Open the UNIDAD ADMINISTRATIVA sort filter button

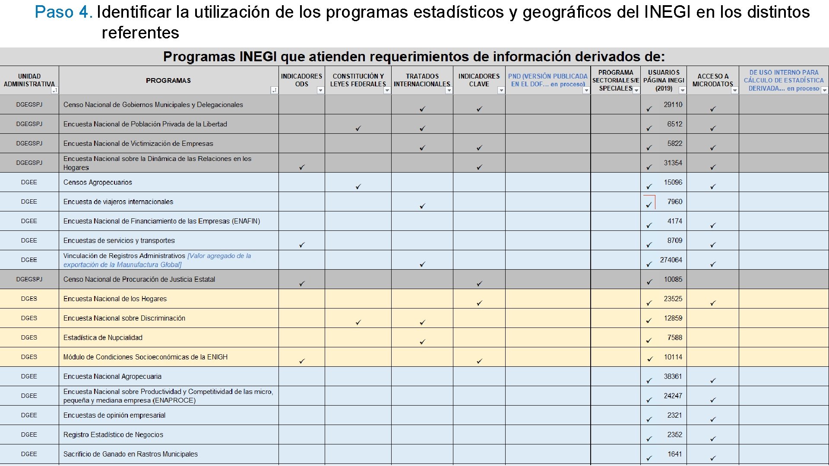pos(54,90)
